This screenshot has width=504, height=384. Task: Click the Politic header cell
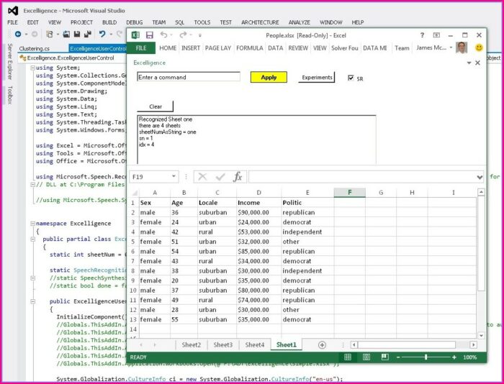coord(307,203)
